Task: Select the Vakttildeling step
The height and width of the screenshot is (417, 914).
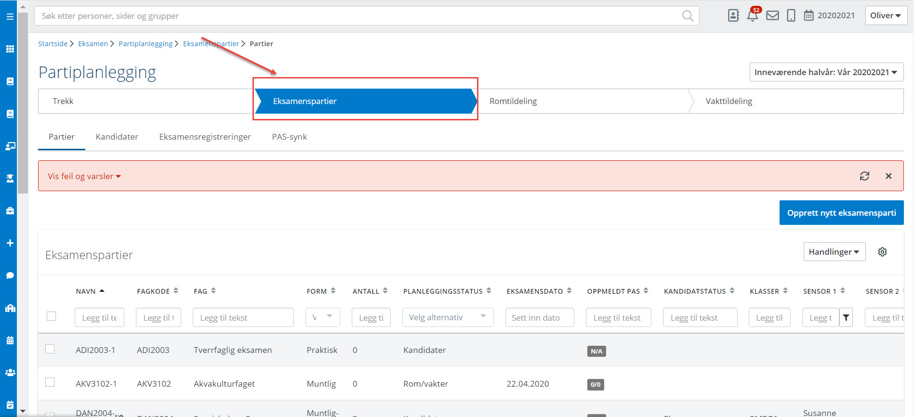Action: (x=797, y=101)
